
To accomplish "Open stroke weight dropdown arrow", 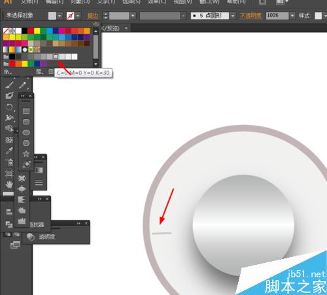I will [x=133, y=16].
